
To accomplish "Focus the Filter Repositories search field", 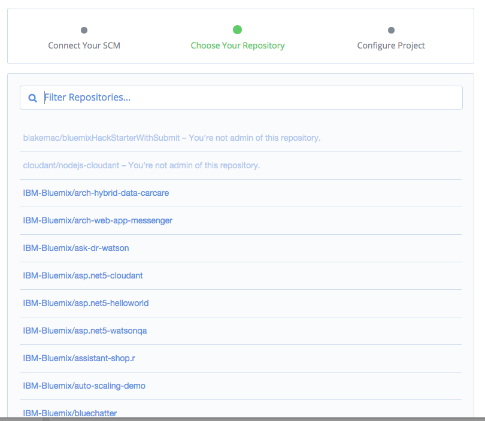I will point(251,98).
